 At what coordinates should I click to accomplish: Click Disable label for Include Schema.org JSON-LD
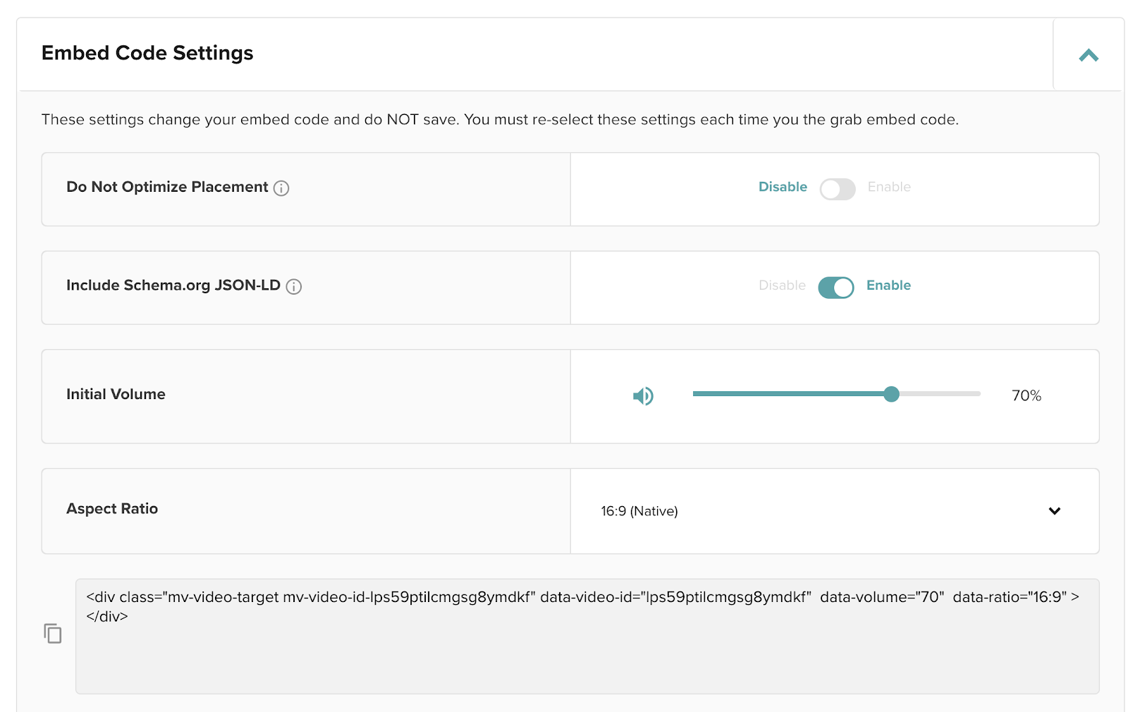782,286
